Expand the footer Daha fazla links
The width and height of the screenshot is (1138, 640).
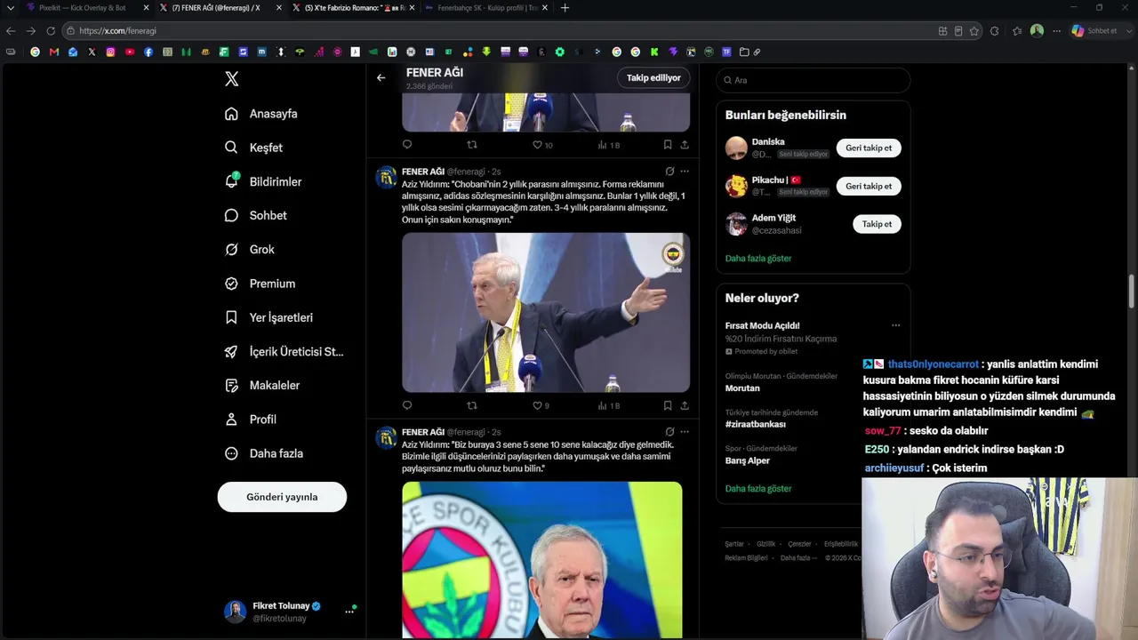pos(797,558)
